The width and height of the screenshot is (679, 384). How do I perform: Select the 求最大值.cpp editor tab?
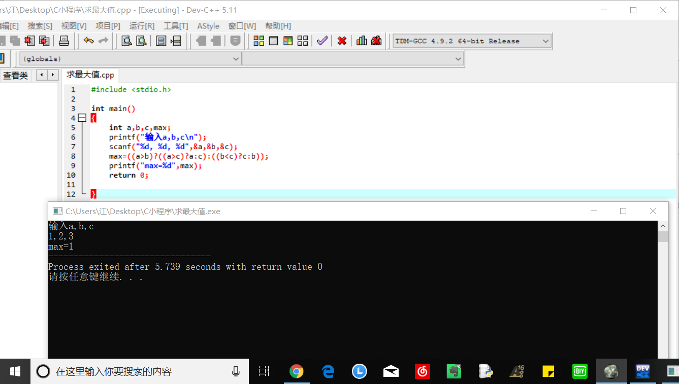click(x=90, y=75)
